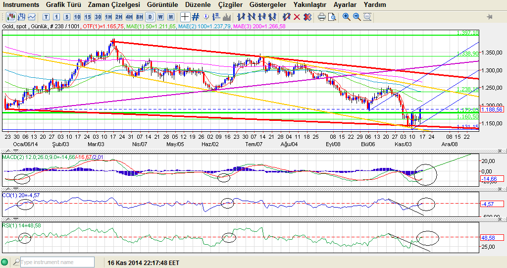Open the Yardım menu
The width and height of the screenshot is (507, 268).
(375, 4)
